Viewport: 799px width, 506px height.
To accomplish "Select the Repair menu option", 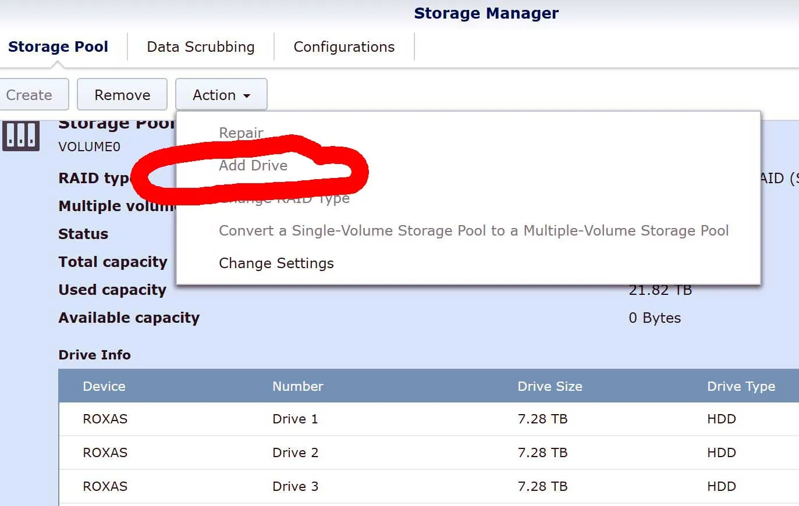I will pyautogui.click(x=240, y=133).
